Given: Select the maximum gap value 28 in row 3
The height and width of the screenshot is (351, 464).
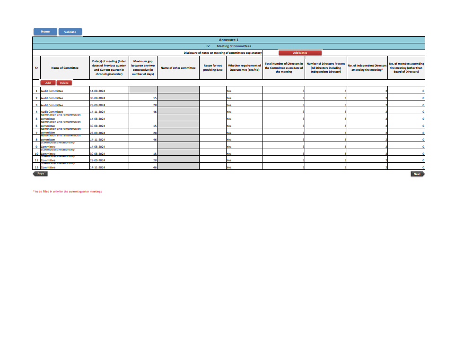Looking at the screenshot, I should tap(143, 104).
